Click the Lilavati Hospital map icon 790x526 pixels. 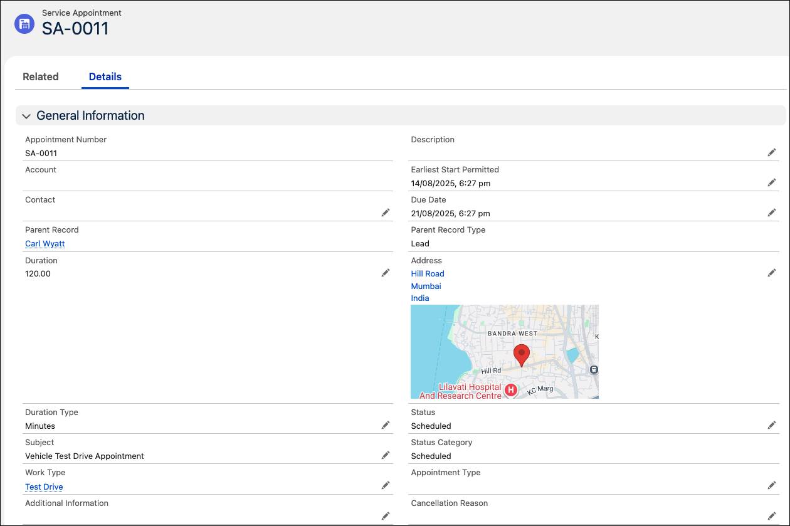pyautogui.click(x=511, y=391)
